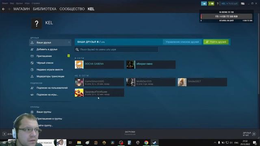Go forward with the forward arrow
Screen dimensions: 260x146
tap(9, 9)
